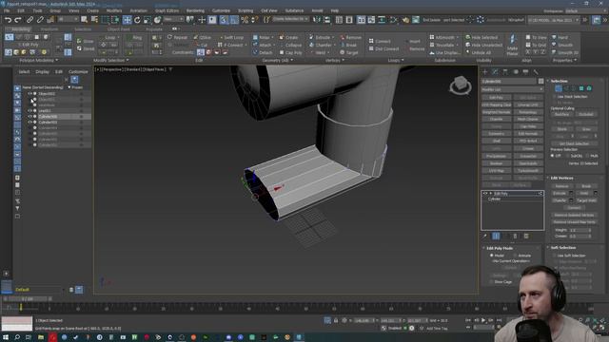This screenshot has height=342, width=609.
Task: Select Vertex sub-object level icon
Action: [559, 88]
